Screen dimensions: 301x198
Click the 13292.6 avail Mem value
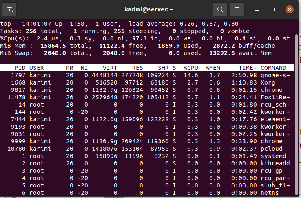pyautogui.click(x=222, y=53)
